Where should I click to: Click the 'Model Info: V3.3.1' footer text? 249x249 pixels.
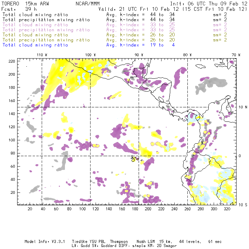click(x=45, y=242)
